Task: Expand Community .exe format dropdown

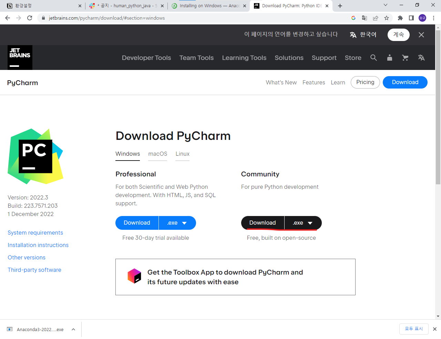Action: 303,223
